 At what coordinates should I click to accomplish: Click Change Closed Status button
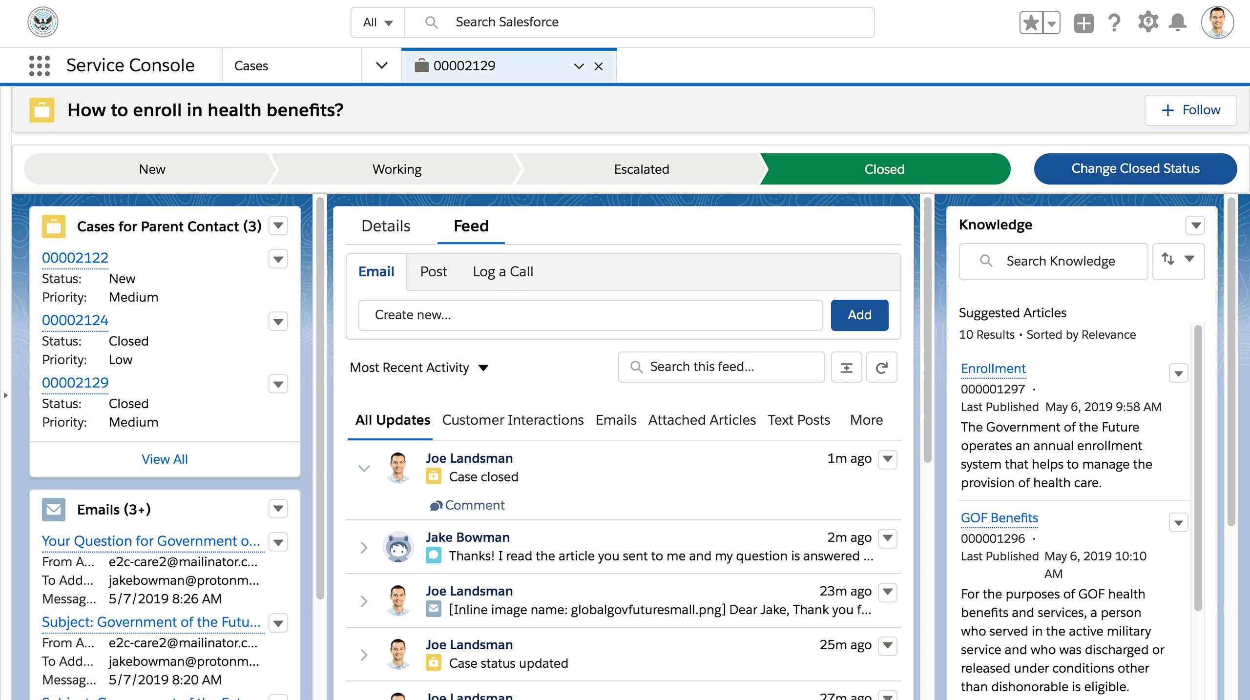pos(1135,168)
